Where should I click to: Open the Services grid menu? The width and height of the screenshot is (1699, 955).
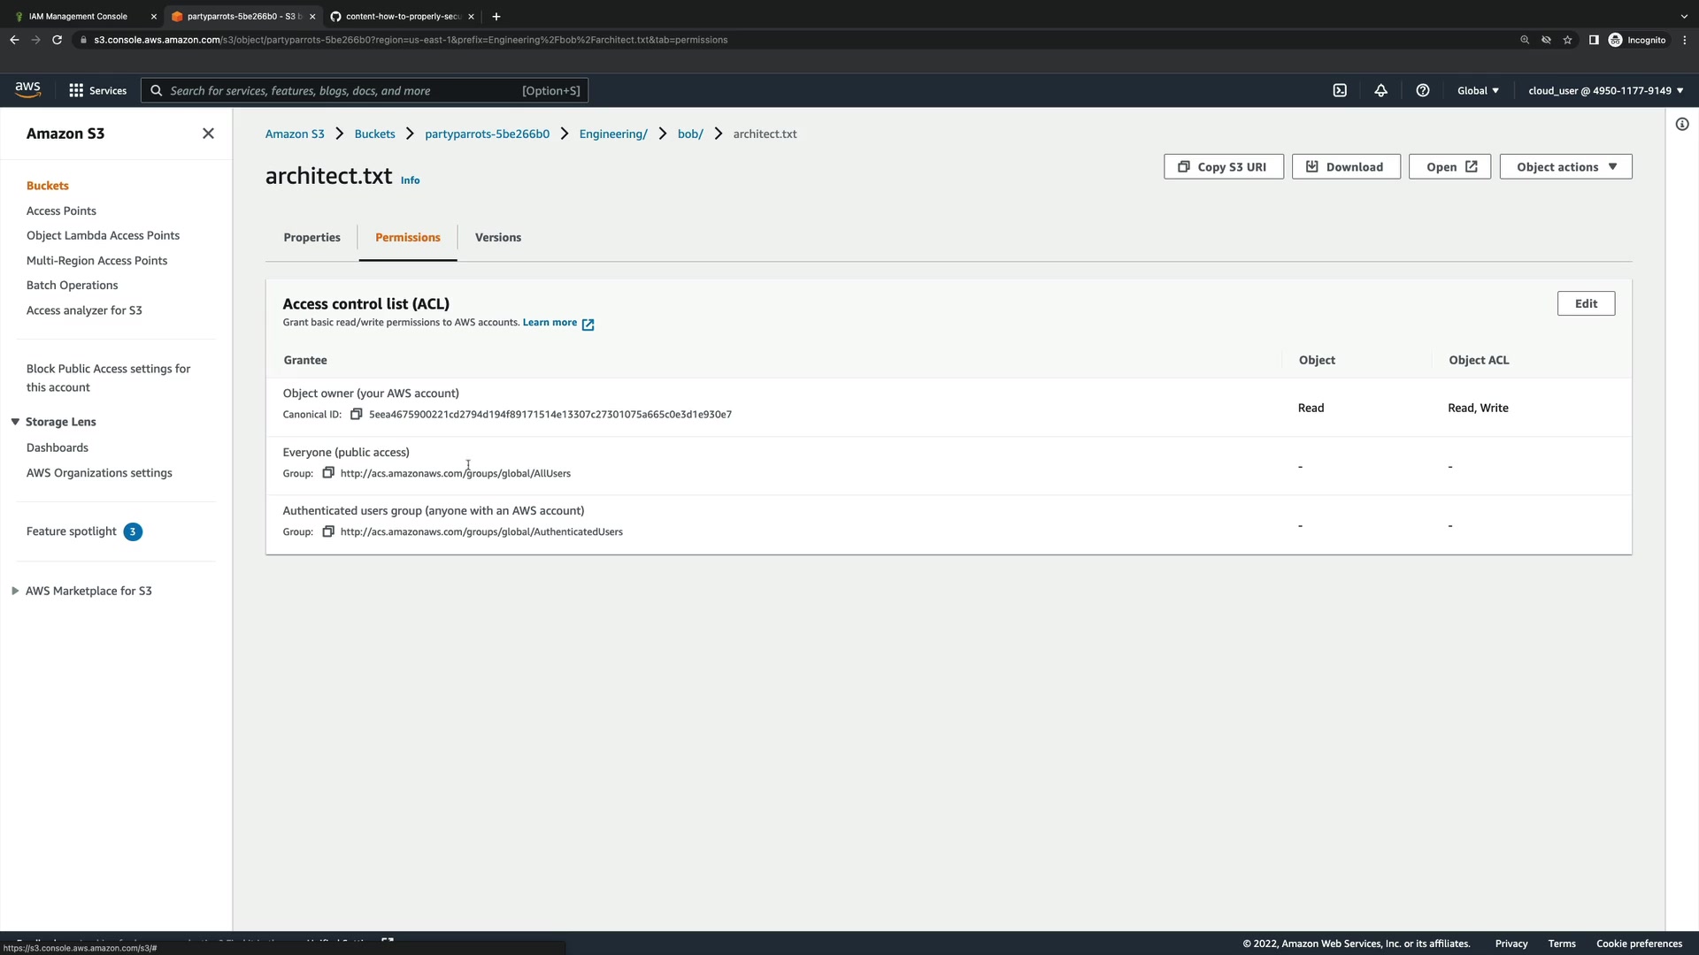[97, 90]
